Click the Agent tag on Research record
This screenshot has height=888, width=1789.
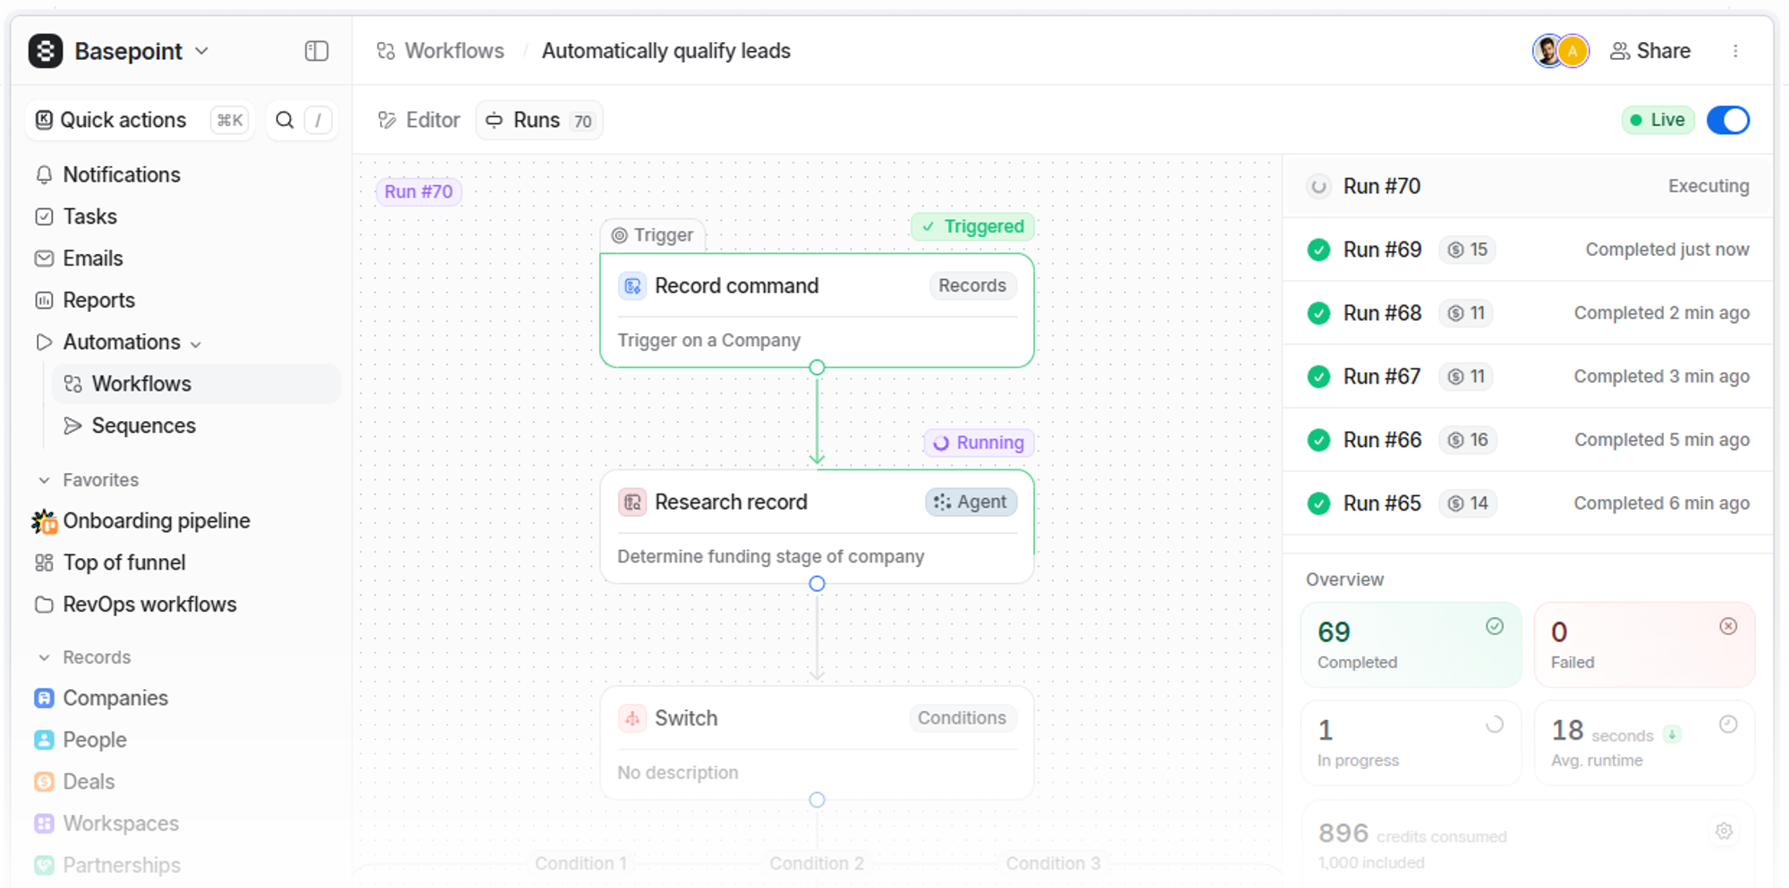[x=971, y=502]
